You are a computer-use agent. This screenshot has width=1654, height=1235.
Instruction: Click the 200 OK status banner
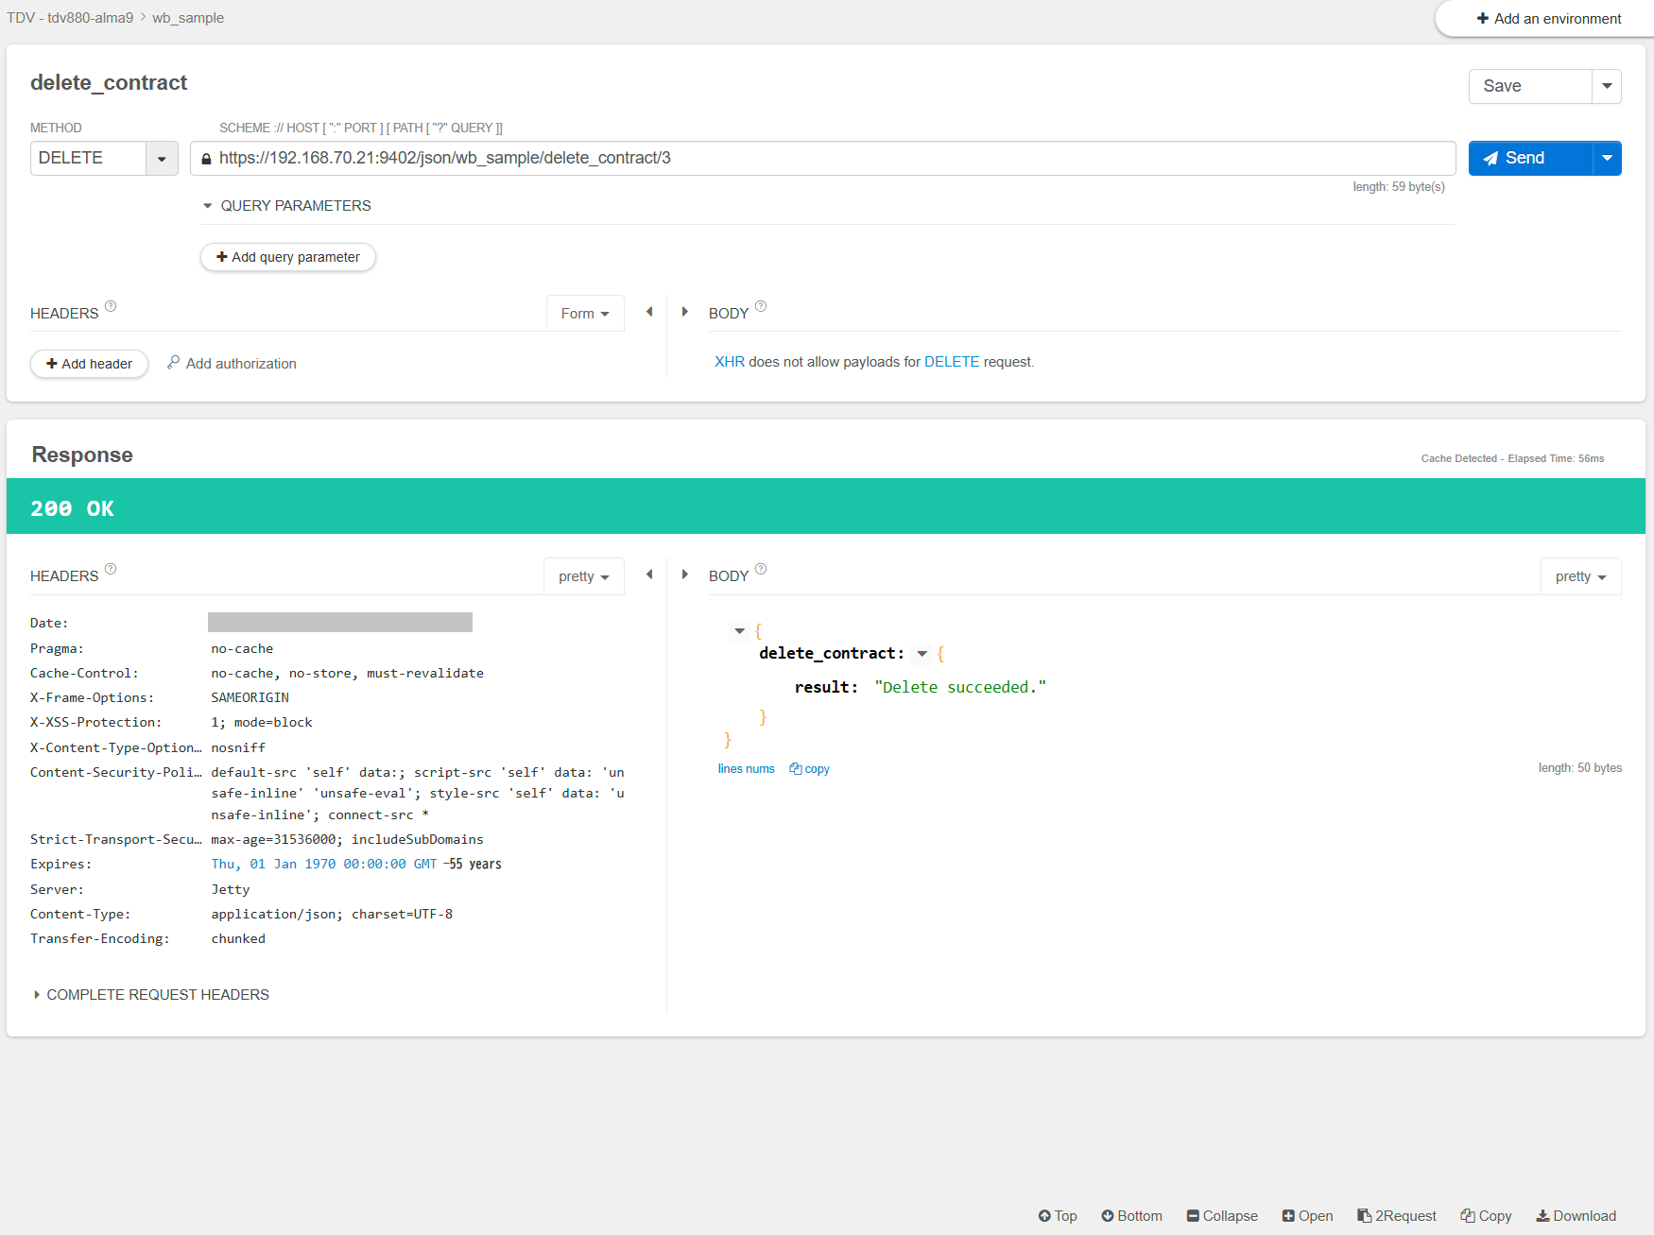point(826,506)
